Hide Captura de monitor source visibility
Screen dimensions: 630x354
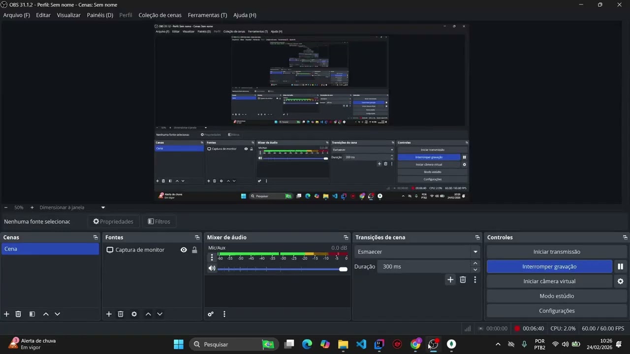coord(184,250)
